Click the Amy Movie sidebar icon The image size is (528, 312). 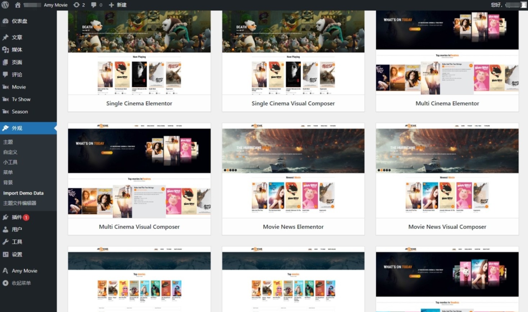(5, 271)
